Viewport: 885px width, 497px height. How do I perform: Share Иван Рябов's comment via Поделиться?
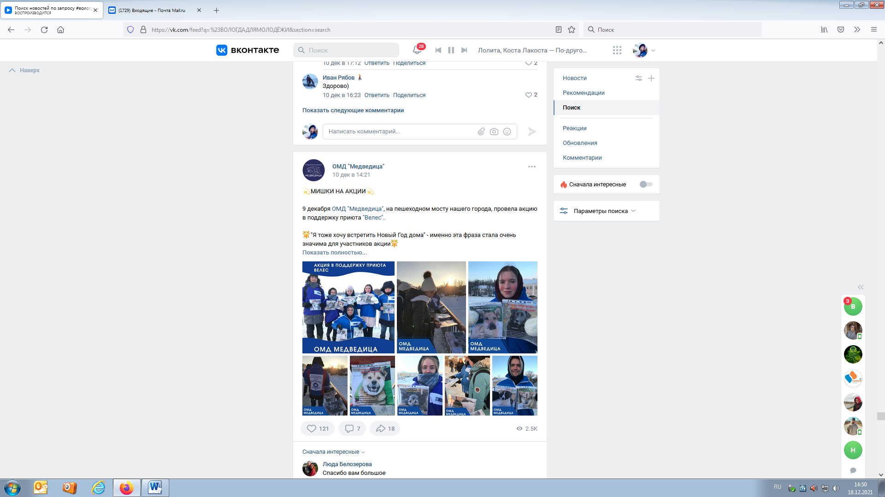(409, 95)
